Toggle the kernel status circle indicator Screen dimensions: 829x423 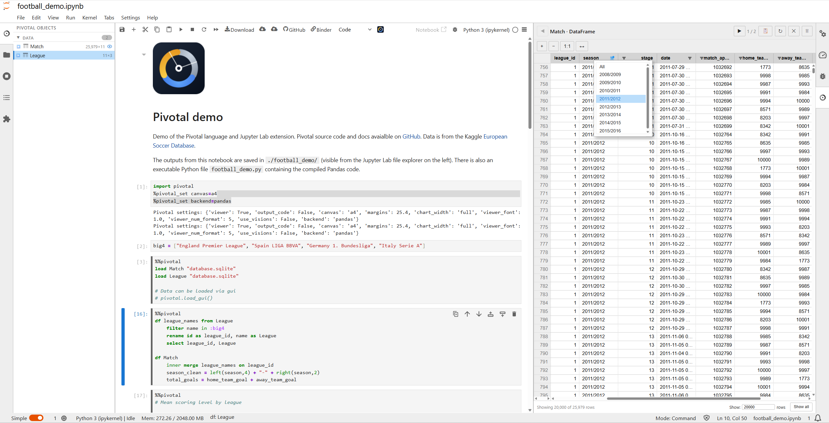515,30
